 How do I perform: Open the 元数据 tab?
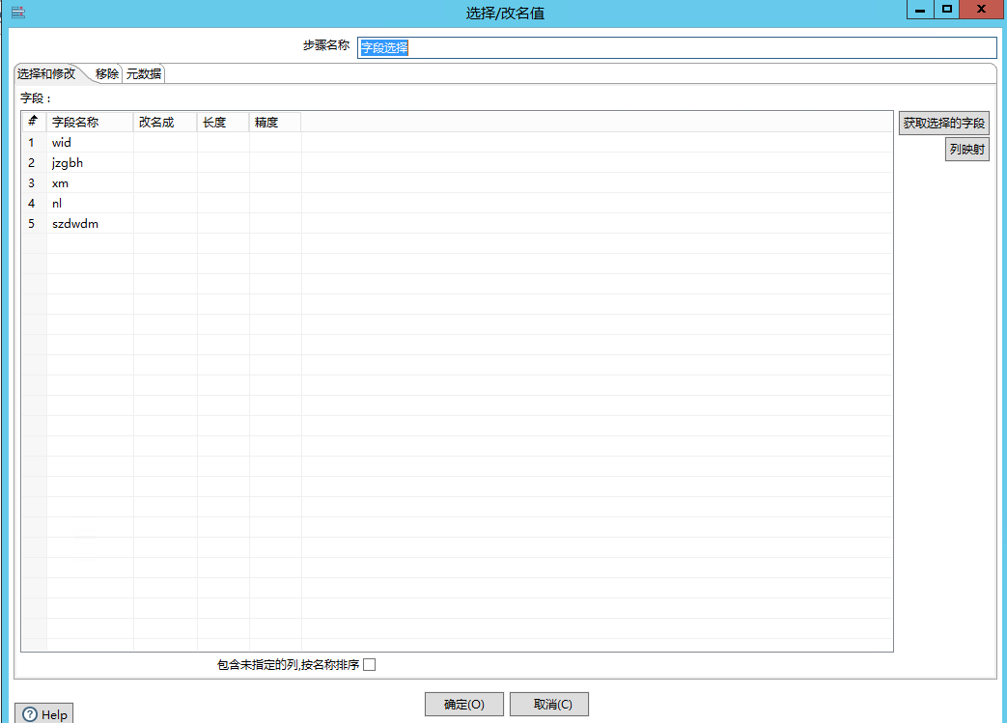pos(144,73)
